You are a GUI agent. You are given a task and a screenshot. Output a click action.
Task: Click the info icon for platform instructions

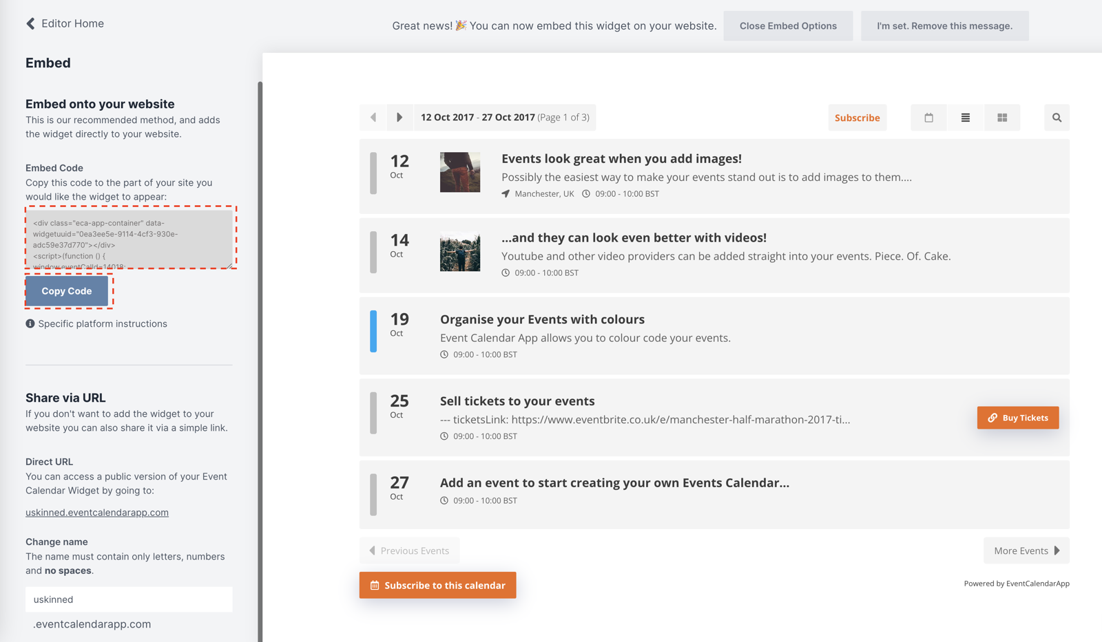(x=30, y=323)
